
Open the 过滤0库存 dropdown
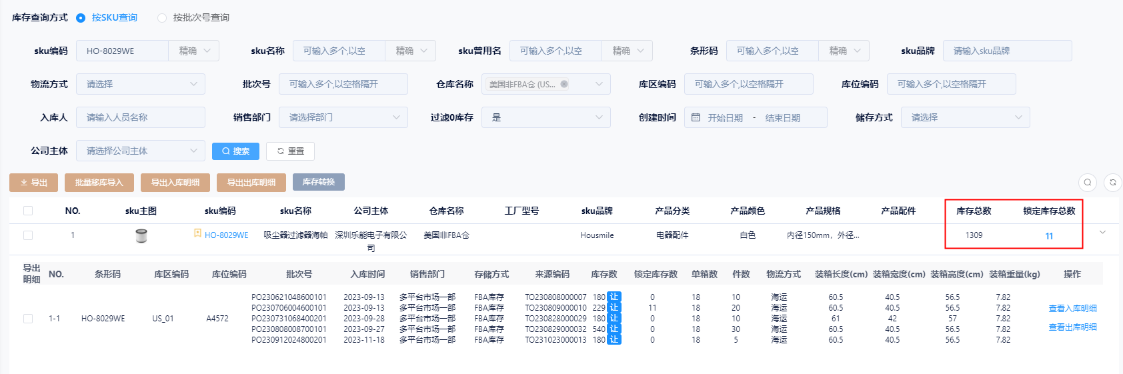pos(546,117)
